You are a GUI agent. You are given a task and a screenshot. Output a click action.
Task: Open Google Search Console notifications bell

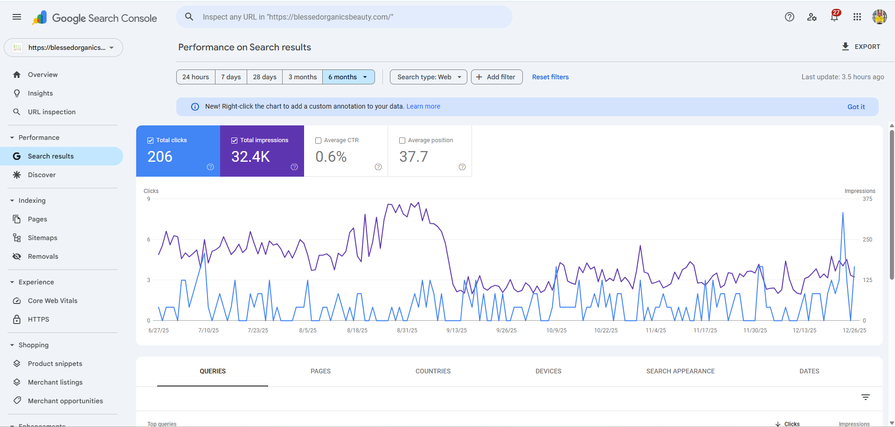pos(834,17)
